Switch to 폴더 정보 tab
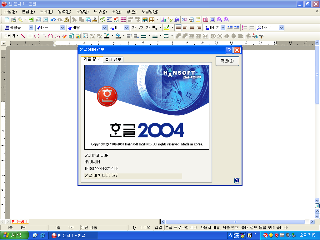Image resolution: width=320 pixels, height=240 pixels. click(113, 59)
